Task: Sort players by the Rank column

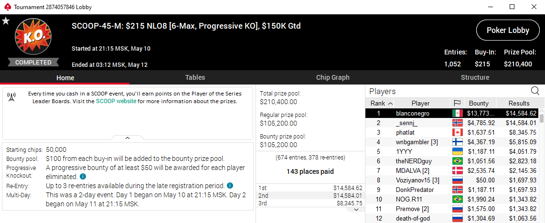Action: coord(381,103)
